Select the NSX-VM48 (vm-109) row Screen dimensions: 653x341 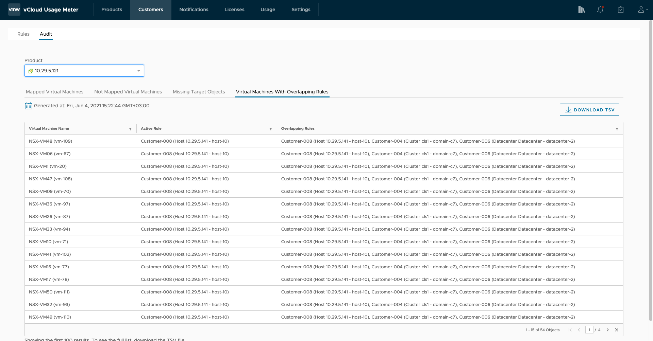click(x=50, y=141)
